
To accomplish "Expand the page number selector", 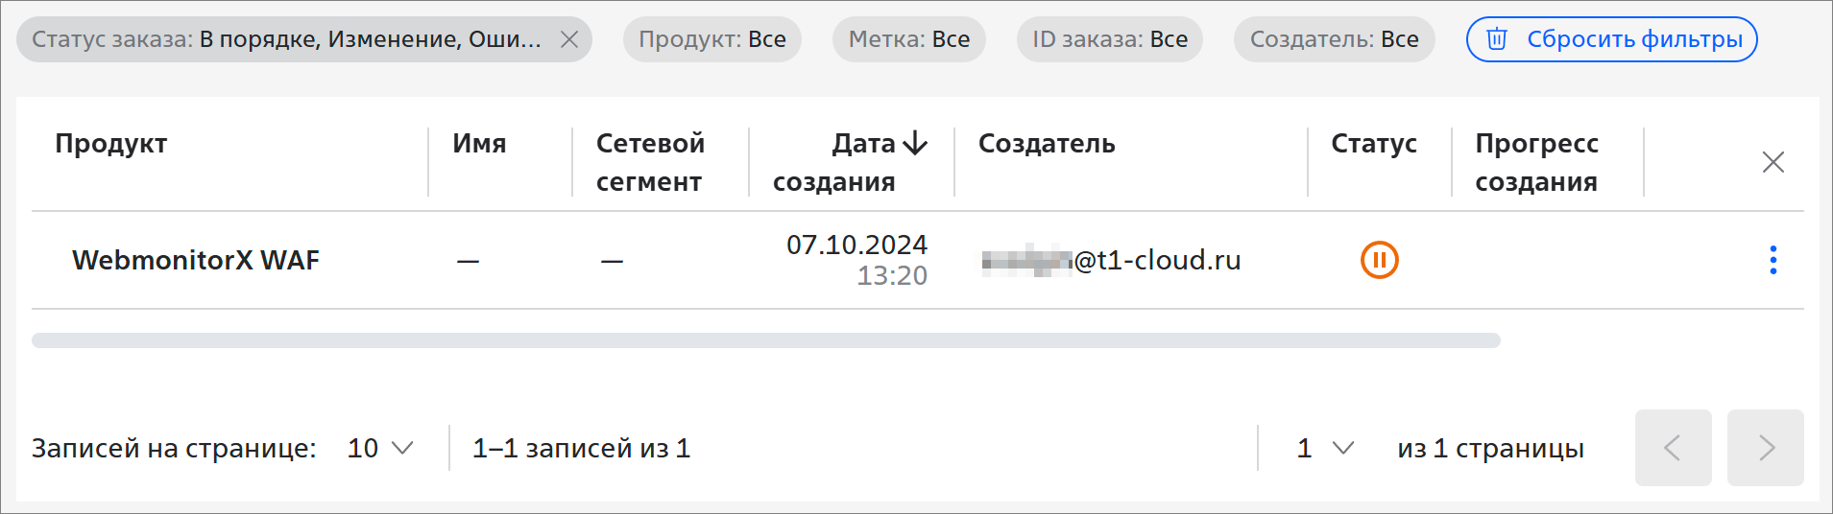I will click(x=1325, y=448).
